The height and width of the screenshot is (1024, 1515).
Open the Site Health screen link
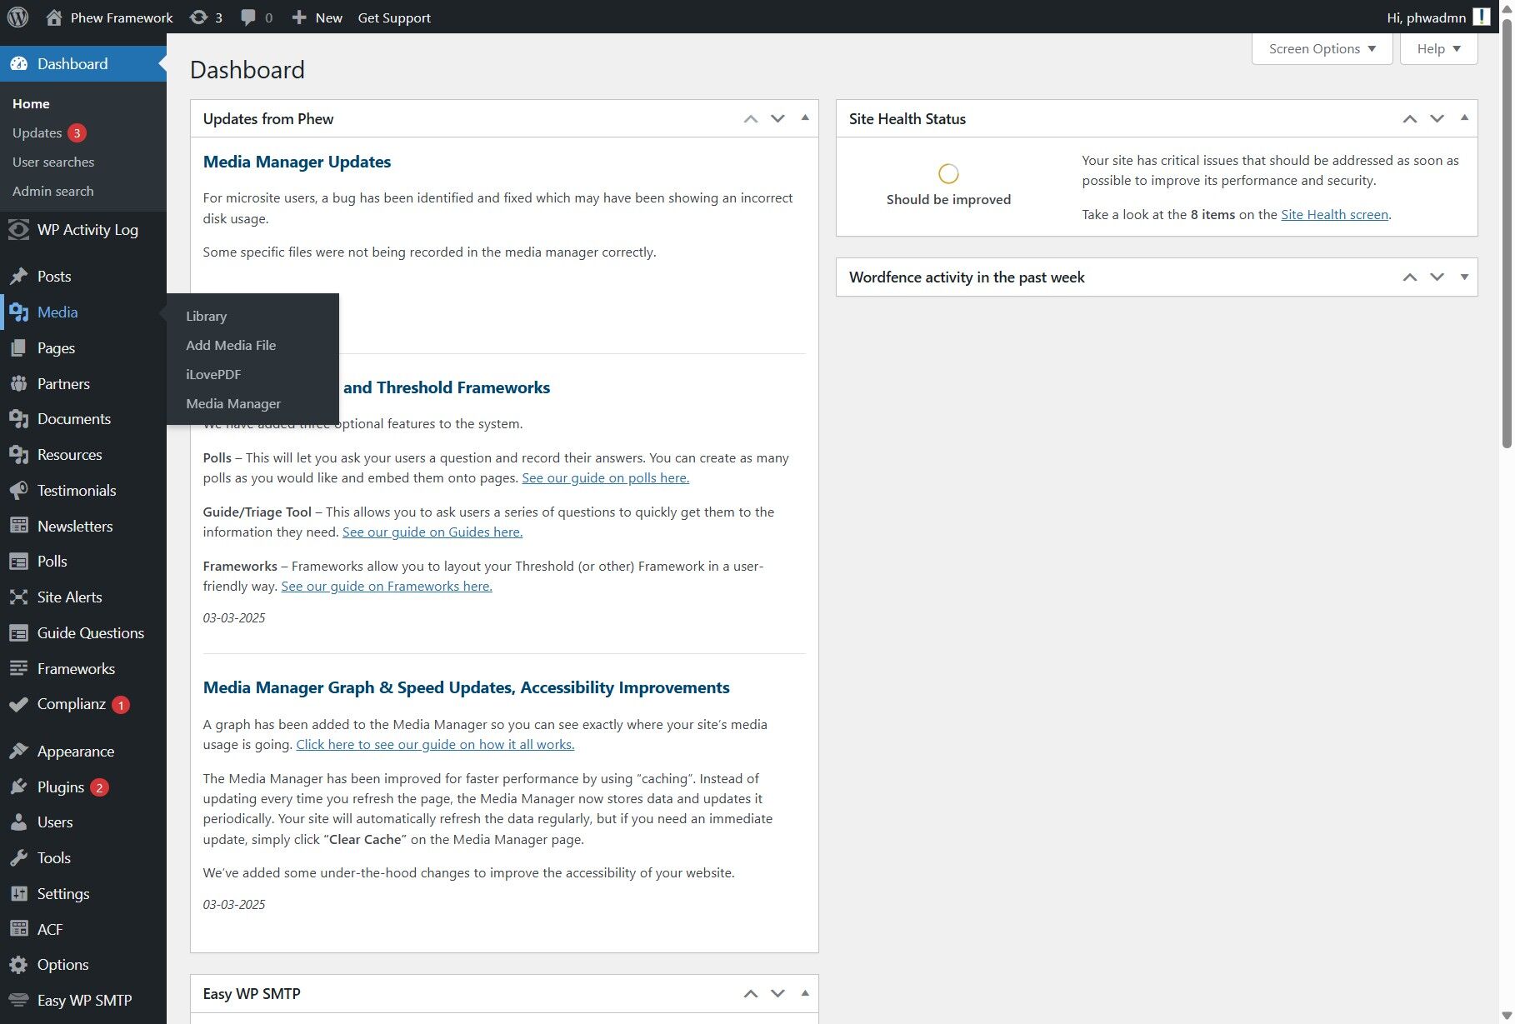tap(1334, 214)
